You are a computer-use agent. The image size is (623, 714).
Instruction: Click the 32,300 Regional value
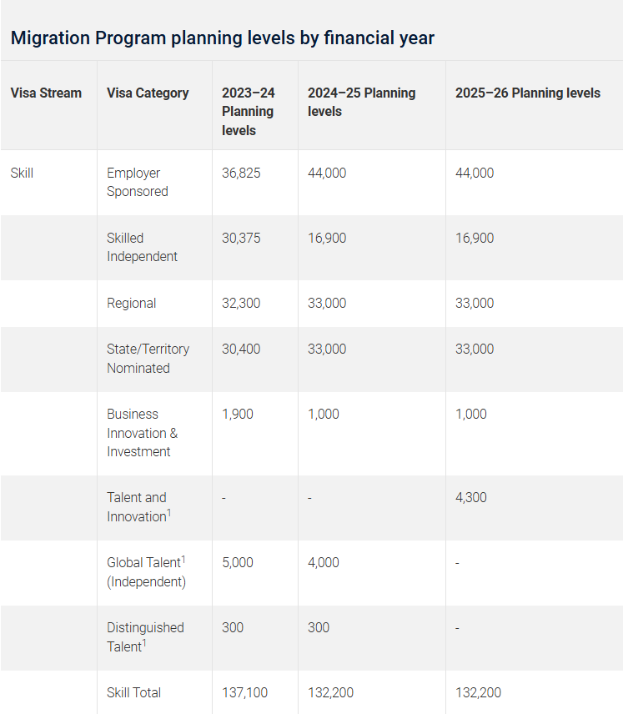click(x=241, y=303)
